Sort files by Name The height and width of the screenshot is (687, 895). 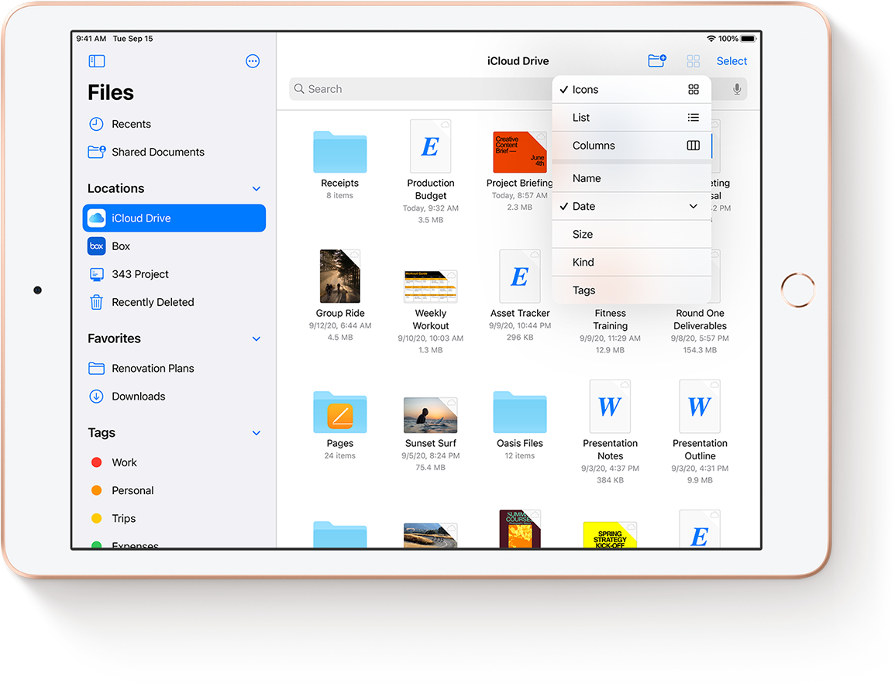[632, 178]
